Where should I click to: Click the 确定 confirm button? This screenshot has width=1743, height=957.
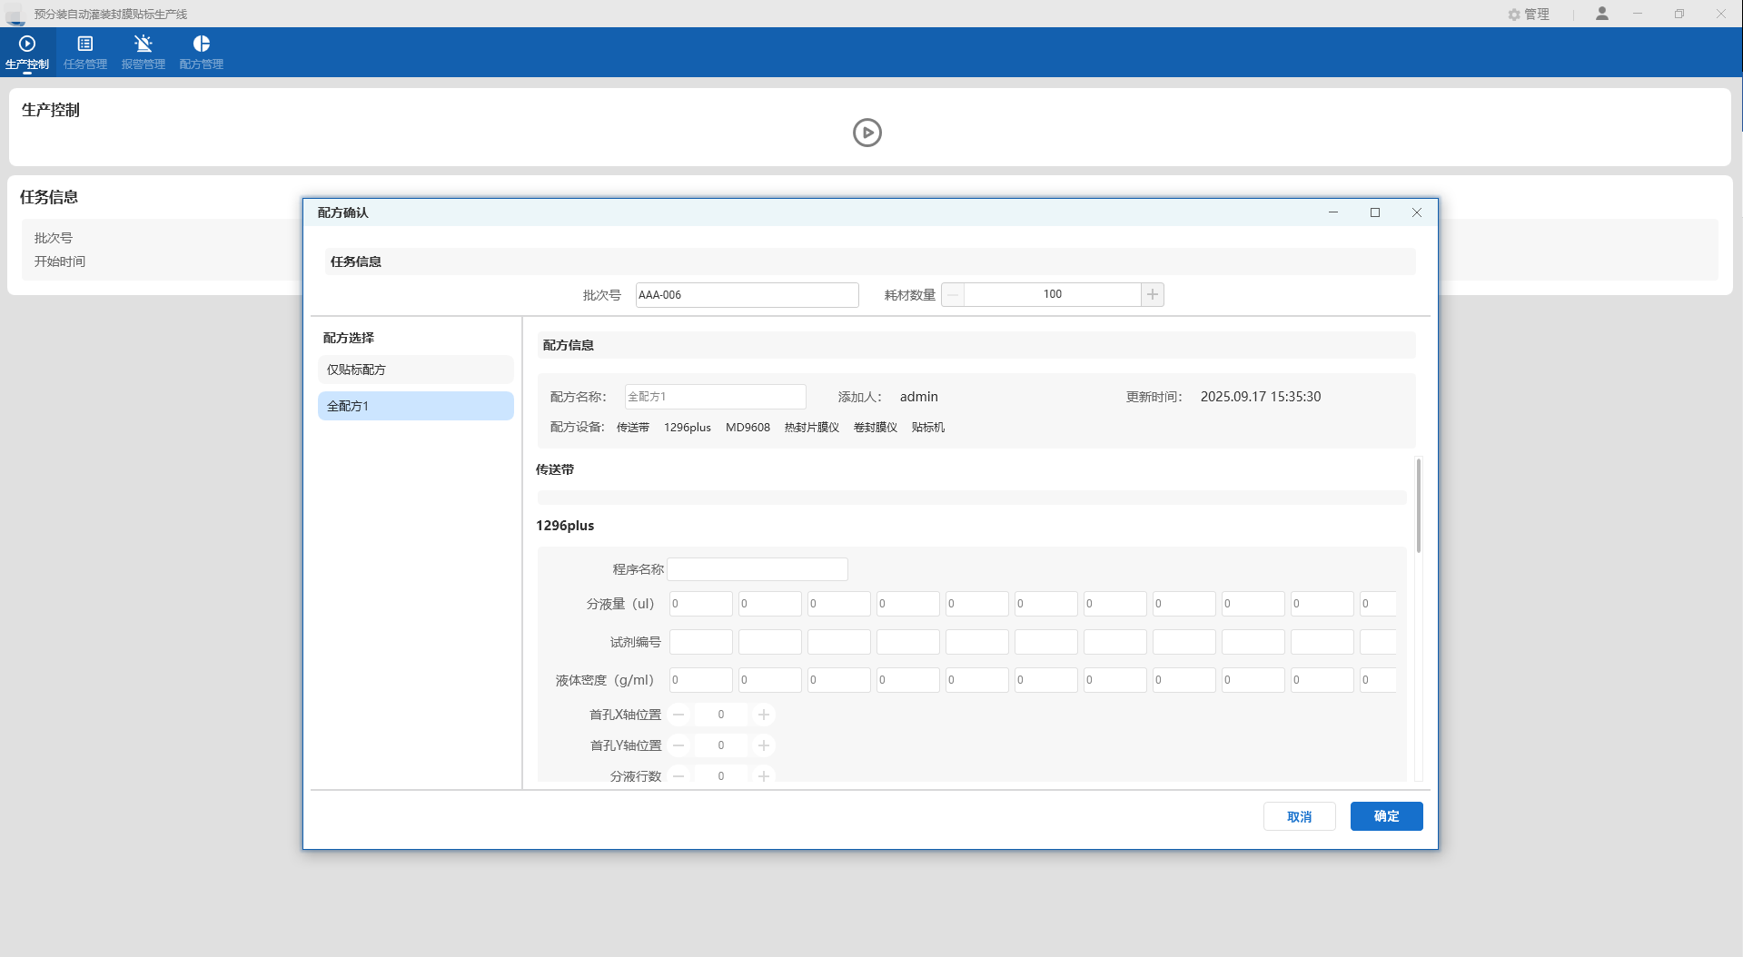(x=1386, y=816)
